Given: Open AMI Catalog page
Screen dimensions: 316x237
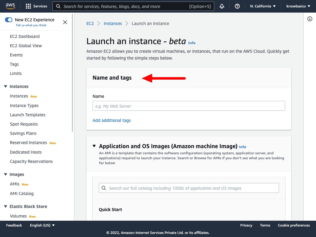Looking at the screenshot, I should (22, 193).
